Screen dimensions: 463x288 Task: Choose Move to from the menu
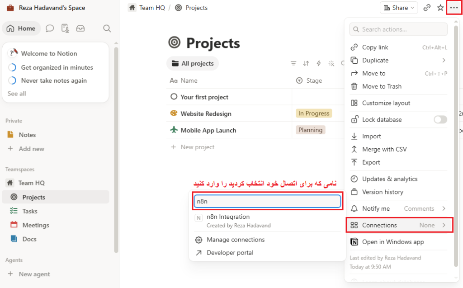pyautogui.click(x=399, y=73)
